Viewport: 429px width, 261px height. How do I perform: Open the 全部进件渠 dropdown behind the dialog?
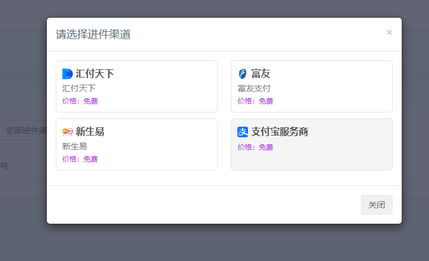(x=24, y=130)
